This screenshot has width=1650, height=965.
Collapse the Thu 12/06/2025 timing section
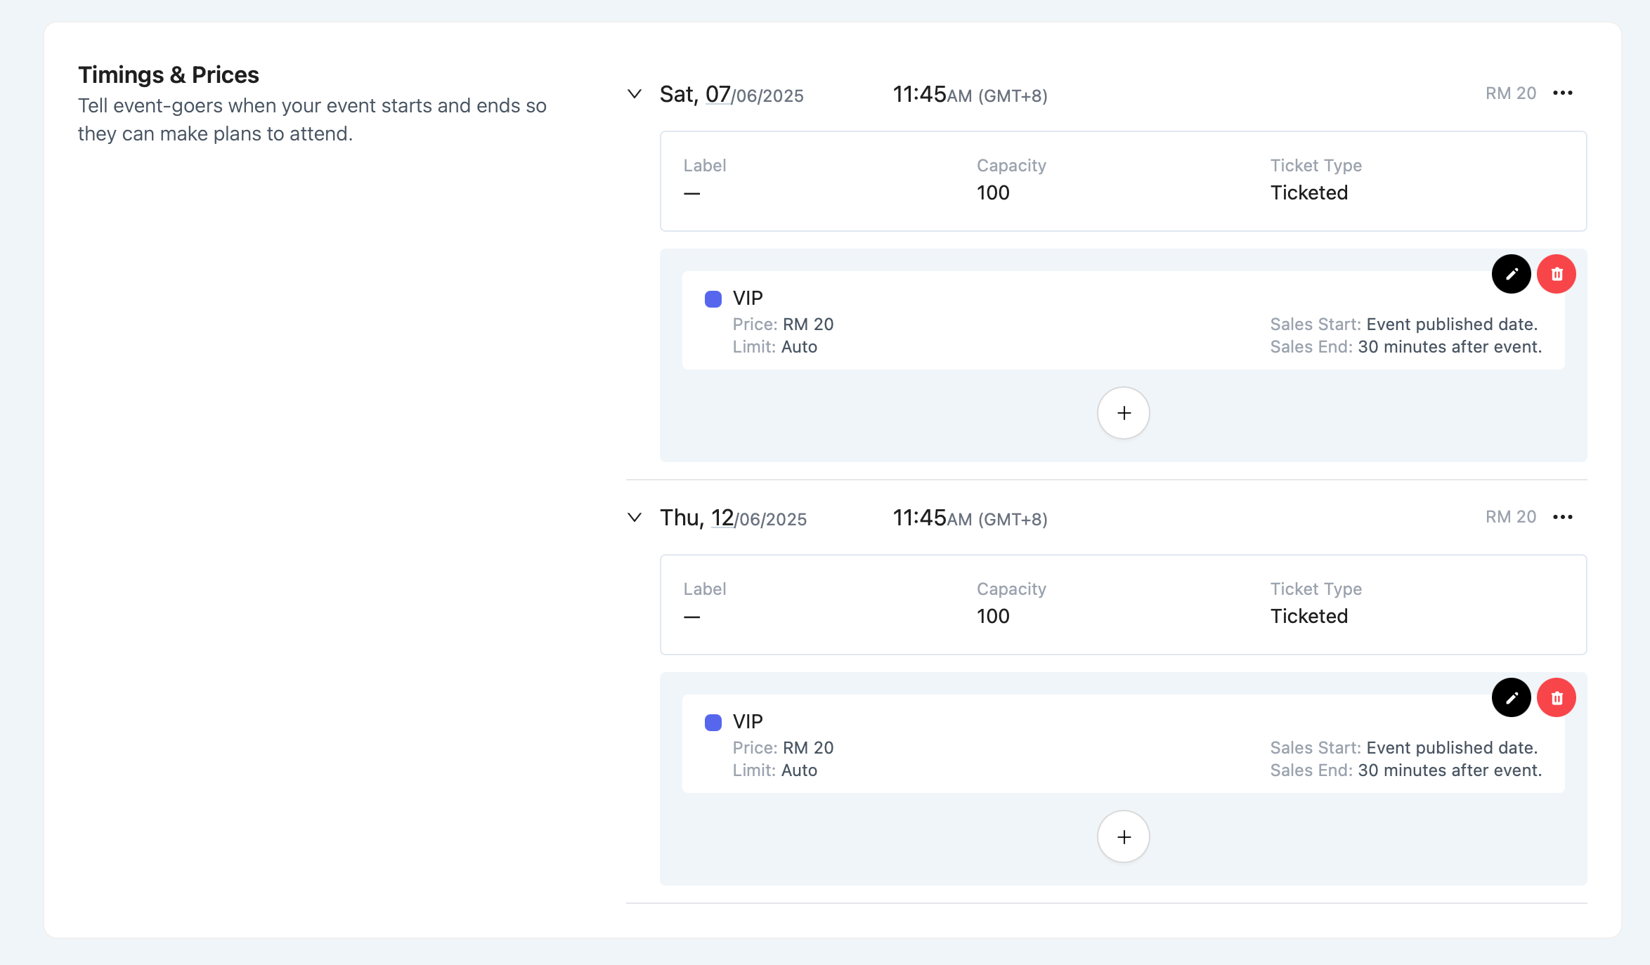(x=634, y=518)
